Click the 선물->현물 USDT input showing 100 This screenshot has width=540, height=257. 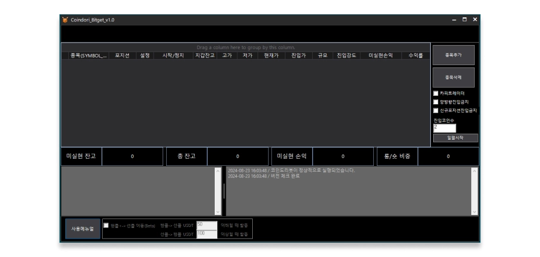click(207, 234)
